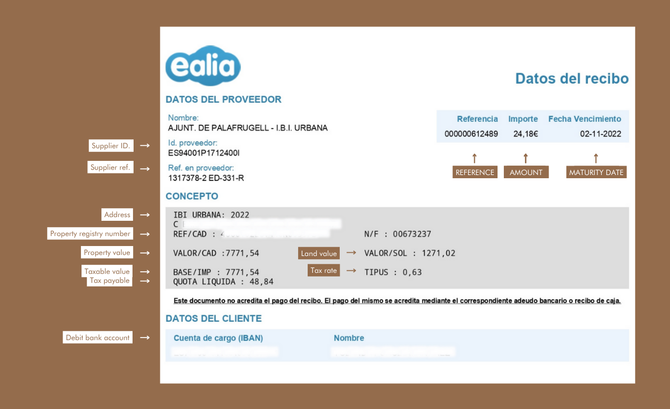Click the amount 24,18€ value

[525, 134]
